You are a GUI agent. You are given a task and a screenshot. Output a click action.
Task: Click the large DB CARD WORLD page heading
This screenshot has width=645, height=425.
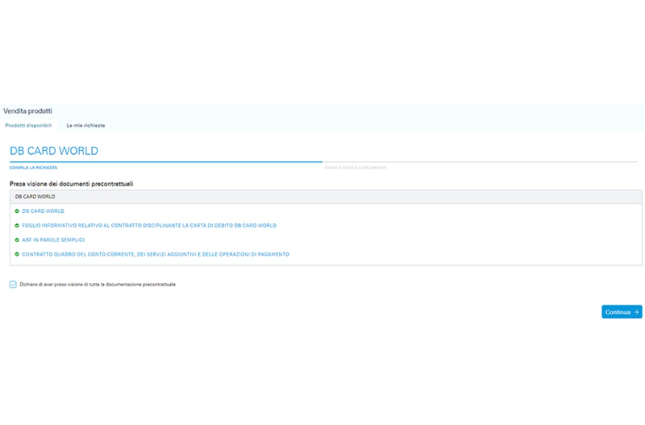(x=54, y=151)
